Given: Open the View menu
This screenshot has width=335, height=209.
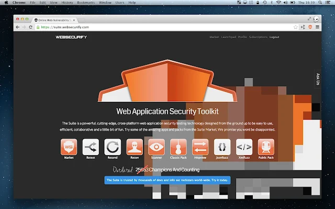Looking at the screenshot, I should click(x=53, y=3).
